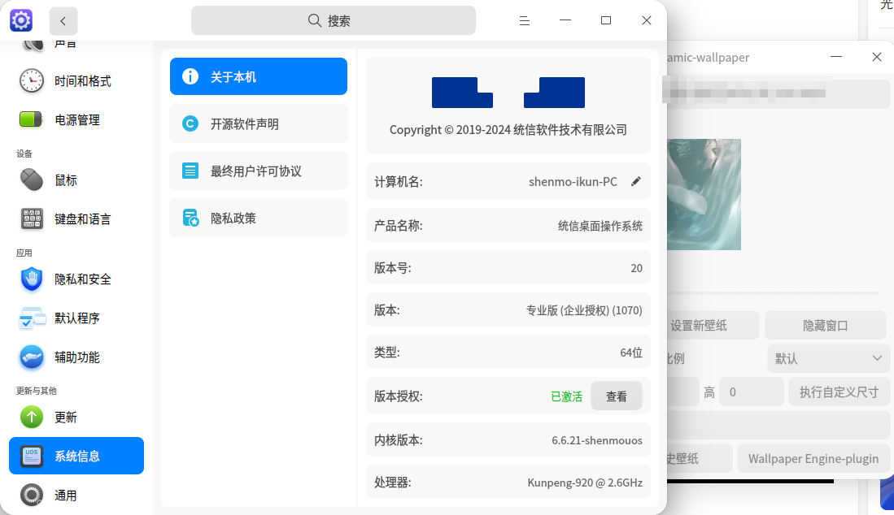
Task: Click the Control Center gear app icon
Action: point(21,20)
